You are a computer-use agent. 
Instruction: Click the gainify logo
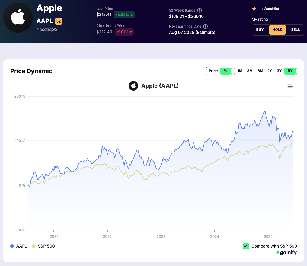[x=286, y=253]
